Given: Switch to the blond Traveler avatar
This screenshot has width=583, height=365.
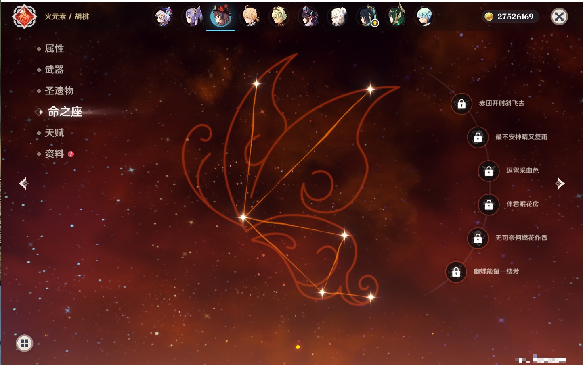Looking at the screenshot, I should [250, 17].
